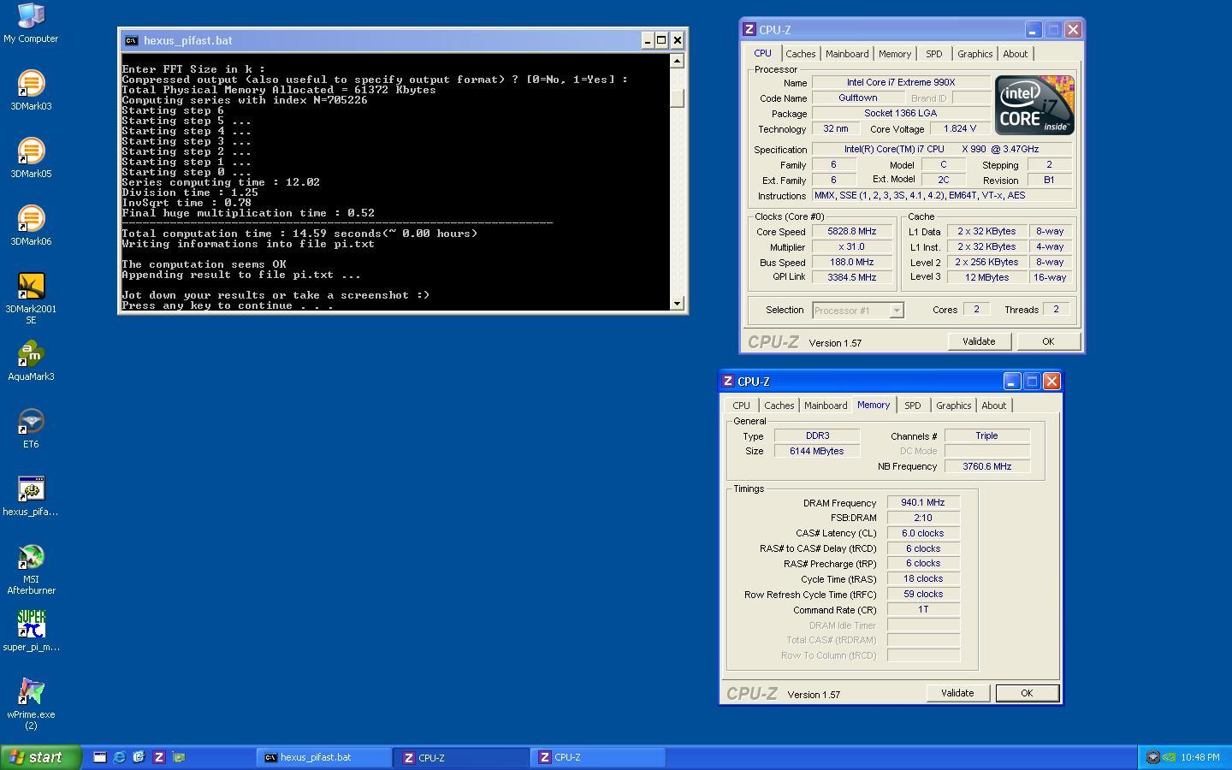Select the ET6 desktop shortcut
The height and width of the screenshot is (770, 1232).
point(31,429)
